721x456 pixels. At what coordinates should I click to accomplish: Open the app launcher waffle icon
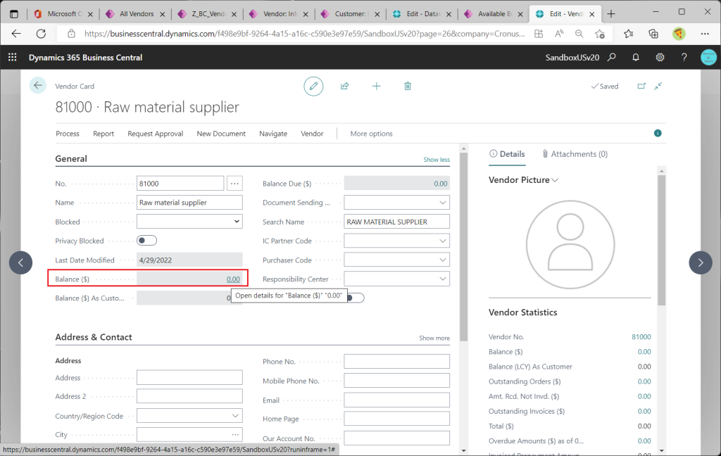(13, 57)
